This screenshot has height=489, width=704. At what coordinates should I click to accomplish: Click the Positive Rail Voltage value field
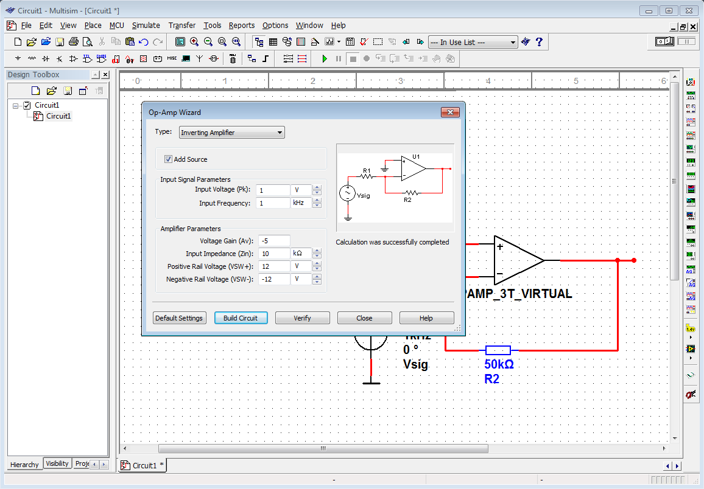click(274, 266)
